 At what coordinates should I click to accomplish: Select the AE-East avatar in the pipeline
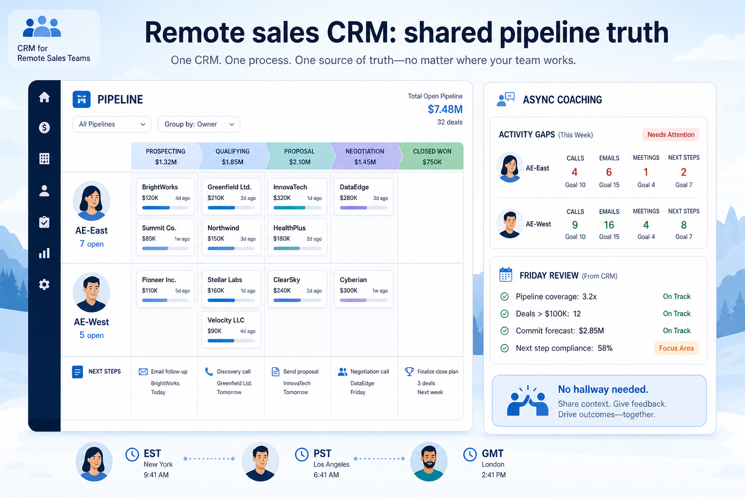click(92, 200)
